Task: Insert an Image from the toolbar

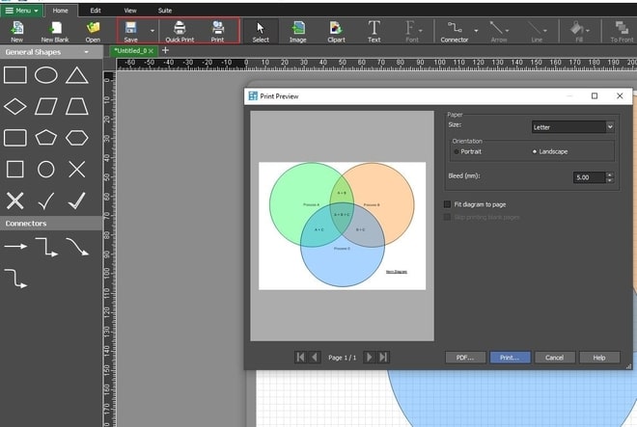Action: (x=298, y=32)
